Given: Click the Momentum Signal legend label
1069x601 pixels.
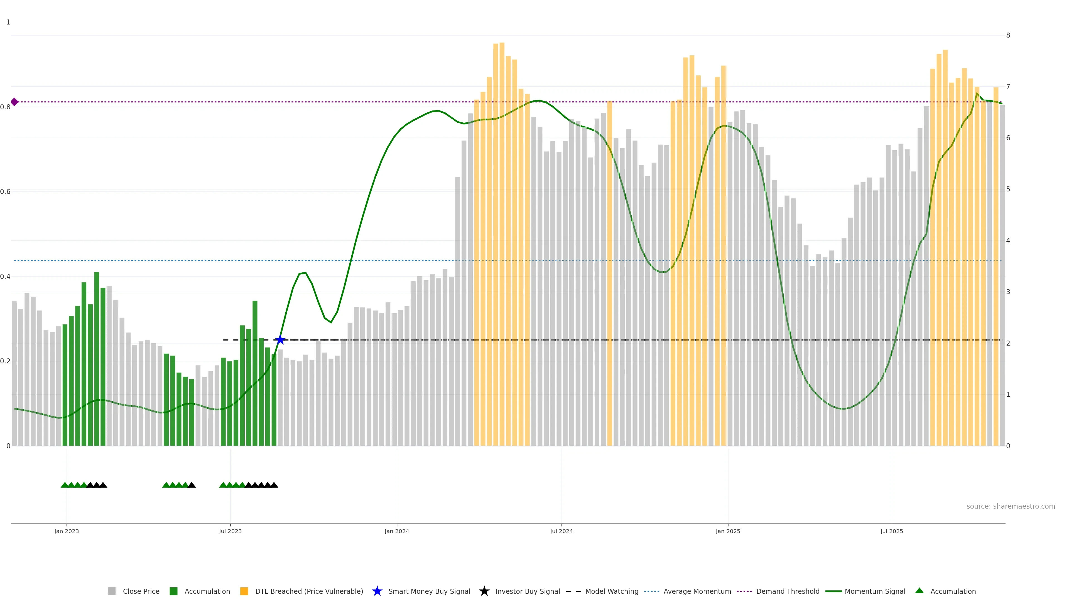Looking at the screenshot, I should [875, 591].
